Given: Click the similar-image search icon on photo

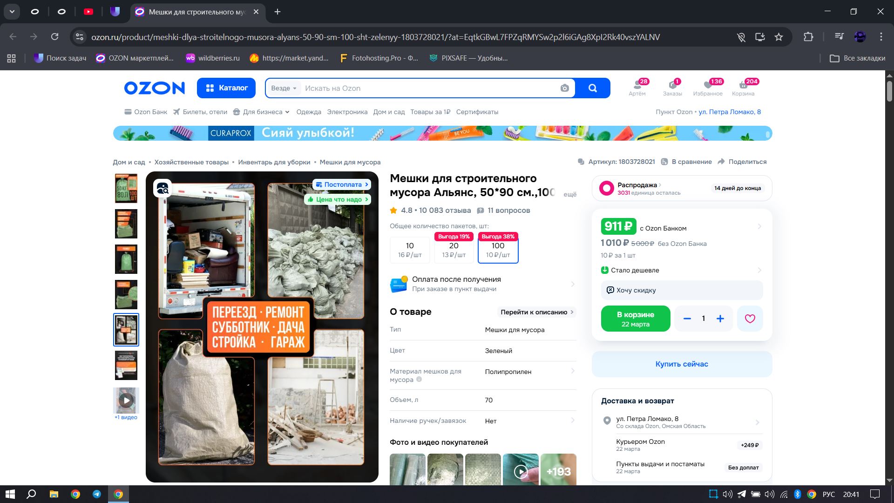Looking at the screenshot, I should click(163, 188).
